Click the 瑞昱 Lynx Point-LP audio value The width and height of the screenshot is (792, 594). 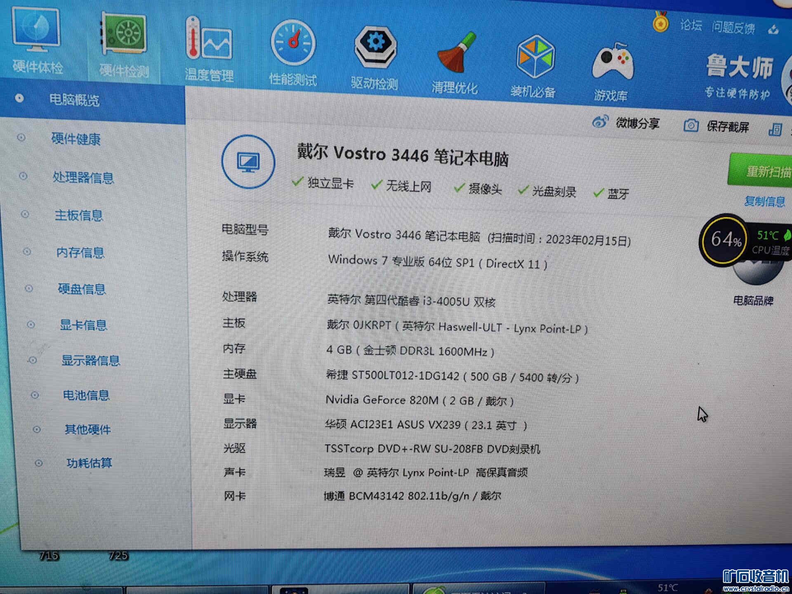(426, 472)
